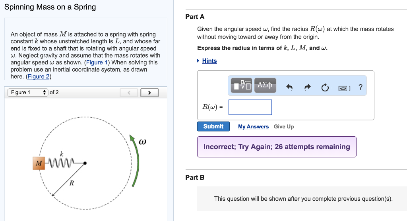
Task: Click the R(ω) answer input field
Action: [x=250, y=107]
